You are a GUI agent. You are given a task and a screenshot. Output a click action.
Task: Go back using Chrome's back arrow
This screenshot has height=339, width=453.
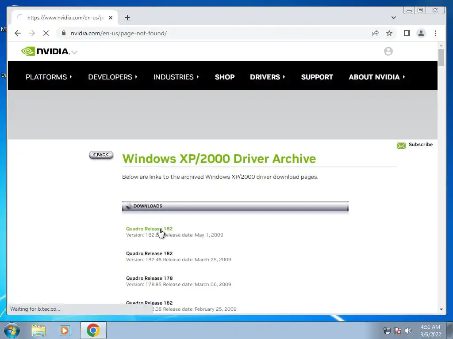18,33
